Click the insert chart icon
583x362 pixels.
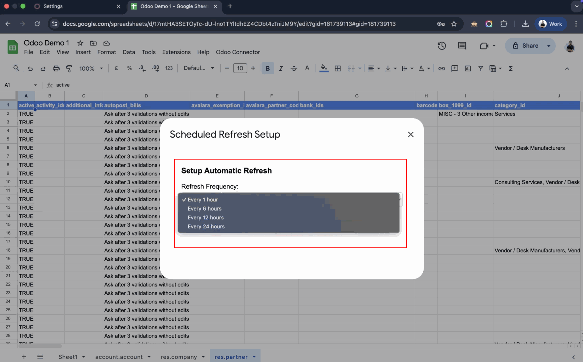(468, 69)
